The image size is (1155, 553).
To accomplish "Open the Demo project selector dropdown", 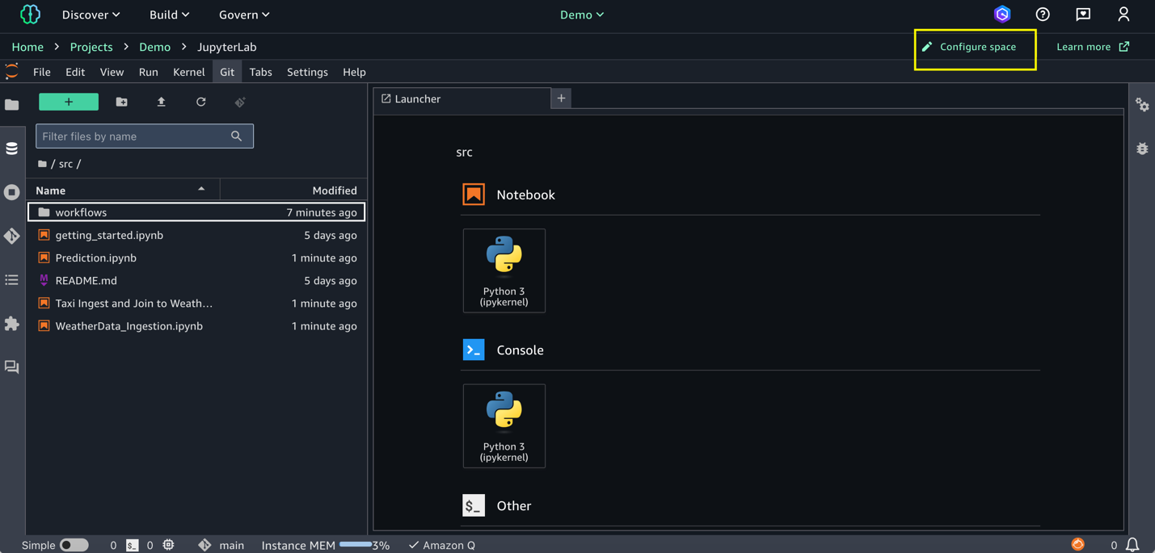I will click(582, 15).
